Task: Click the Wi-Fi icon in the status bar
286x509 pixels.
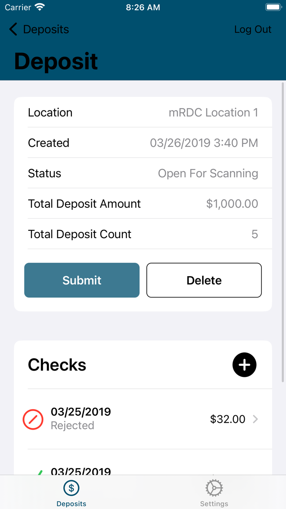Action: 40,7
